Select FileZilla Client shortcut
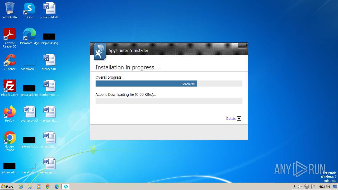This screenshot has height=190, width=338. pos(10,88)
